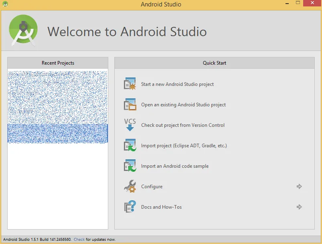
Task: Select "Check out project from Version Control" text
Action: [x=182, y=125]
